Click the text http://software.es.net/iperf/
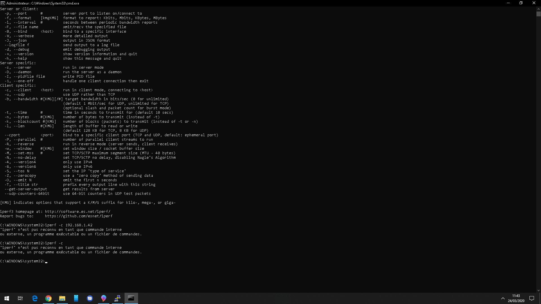This screenshot has height=304, width=541. [x=77, y=212]
